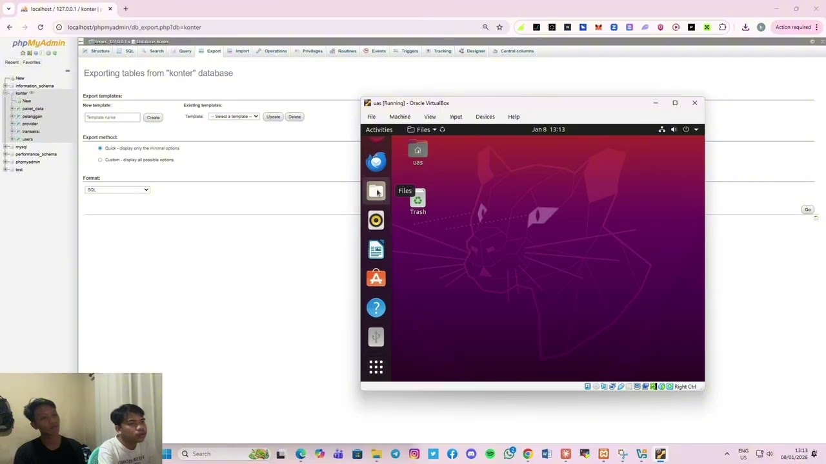The width and height of the screenshot is (826, 464).
Task: Collapse the konter database tree node
Action: [6, 93]
